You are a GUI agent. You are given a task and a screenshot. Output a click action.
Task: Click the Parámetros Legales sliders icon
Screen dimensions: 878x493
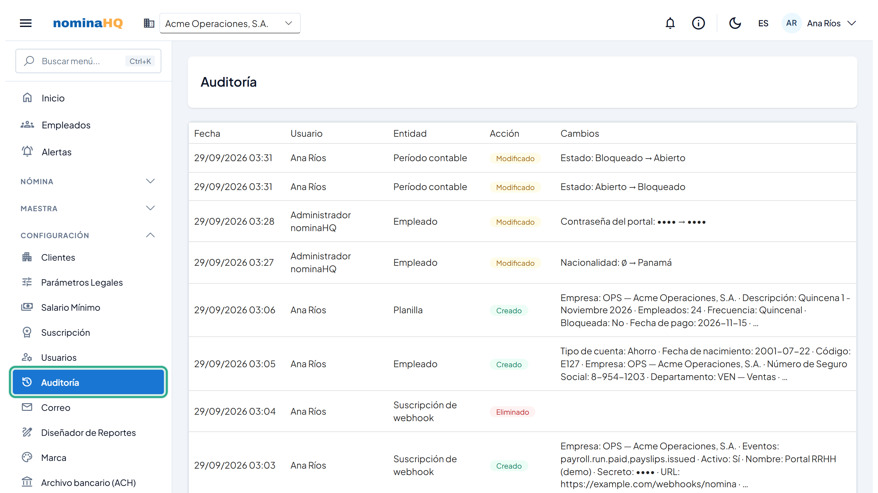27,282
